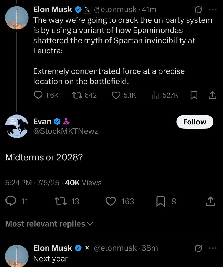This screenshot has height=267, width=223.
Task: Open more options on top tweet
Action: [213, 10]
